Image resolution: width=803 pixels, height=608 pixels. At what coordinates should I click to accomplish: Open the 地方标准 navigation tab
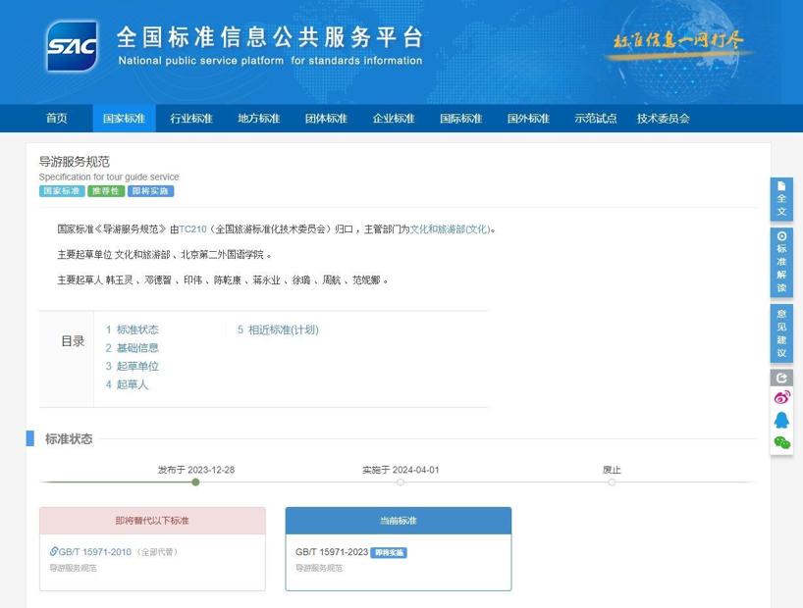coord(258,119)
